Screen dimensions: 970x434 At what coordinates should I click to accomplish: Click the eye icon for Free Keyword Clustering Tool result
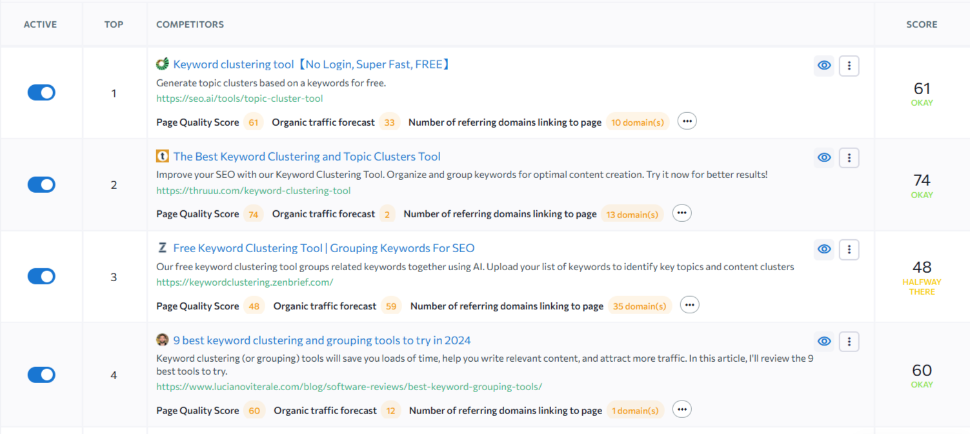click(x=824, y=250)
